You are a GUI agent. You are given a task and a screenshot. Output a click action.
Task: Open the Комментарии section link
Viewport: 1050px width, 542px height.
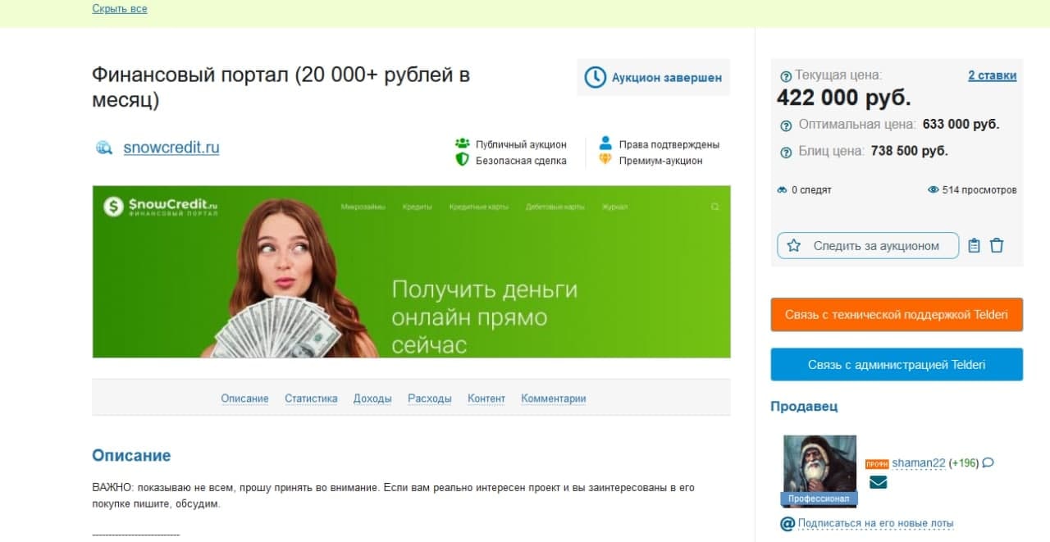point(554,399)
